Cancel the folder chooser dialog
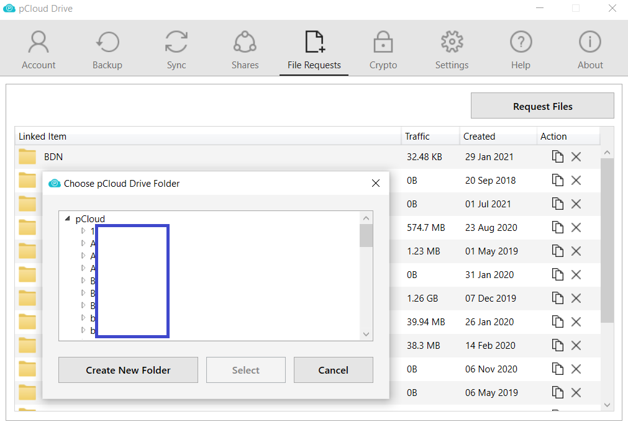This screenshot has width=628, height=427. pyautogui.click(x=333, y=370)
